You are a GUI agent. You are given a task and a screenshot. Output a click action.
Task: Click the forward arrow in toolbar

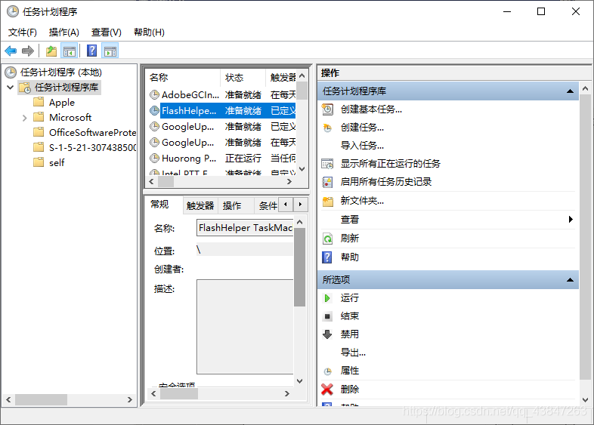click(28, 51)
